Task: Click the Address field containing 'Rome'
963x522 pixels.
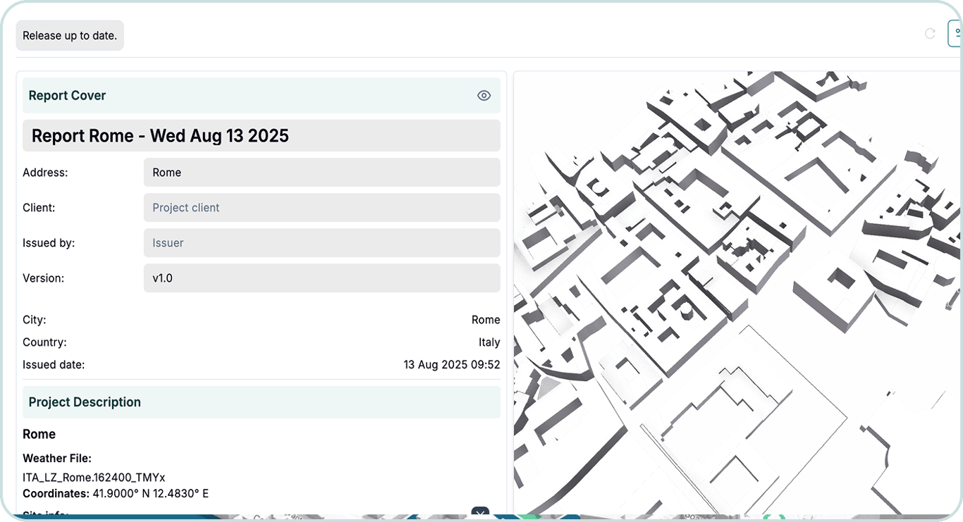Action: 322,172
